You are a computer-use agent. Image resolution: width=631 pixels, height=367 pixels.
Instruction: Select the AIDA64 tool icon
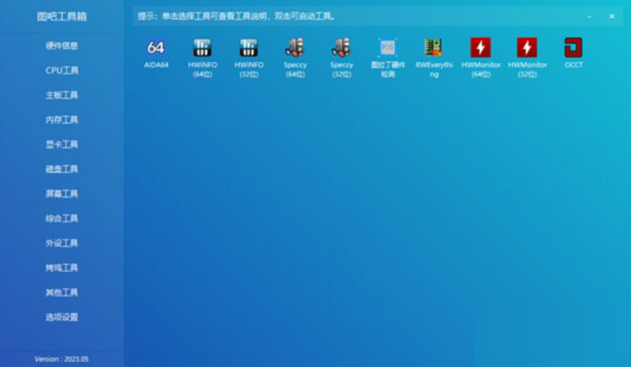pos(156,48)
